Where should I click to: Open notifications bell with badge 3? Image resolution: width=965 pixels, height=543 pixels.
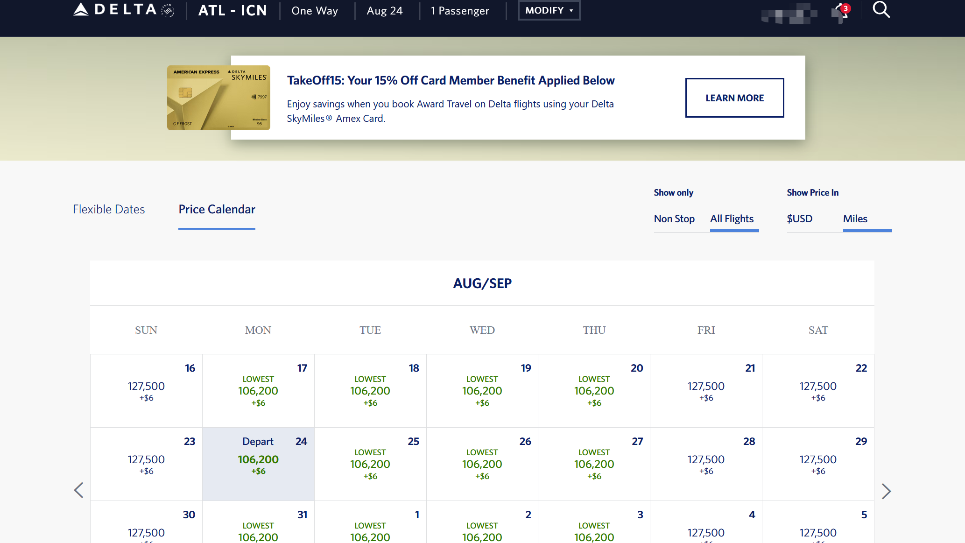[x=841, y=12]
